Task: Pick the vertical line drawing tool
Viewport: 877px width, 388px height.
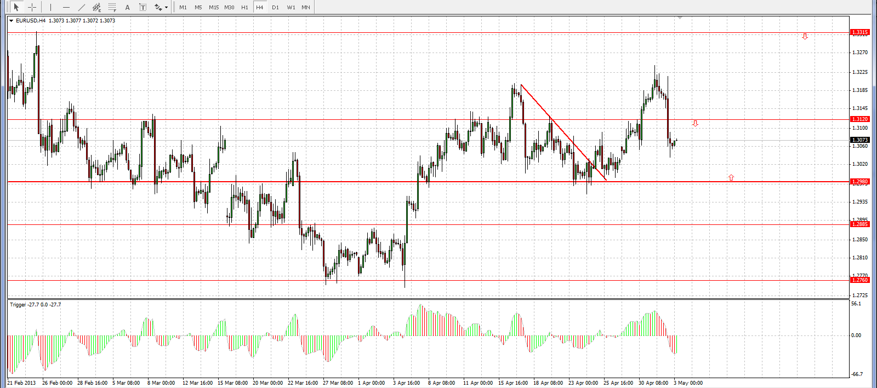Action: pos(50,7)
